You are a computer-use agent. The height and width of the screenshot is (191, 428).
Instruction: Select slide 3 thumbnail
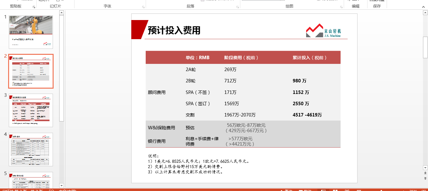click(31, 110)
